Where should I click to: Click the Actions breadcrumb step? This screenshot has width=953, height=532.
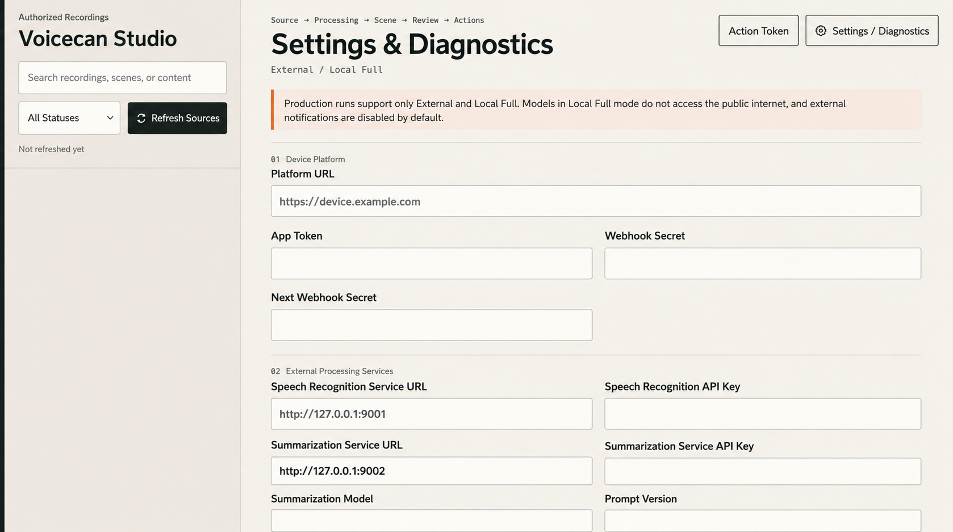pos(469,20)
